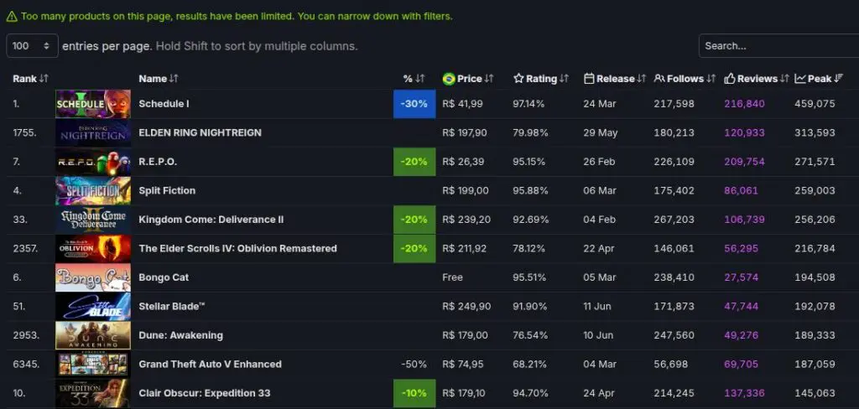
Task: Click the star icon beside Rating
Action: pos(518,79)
